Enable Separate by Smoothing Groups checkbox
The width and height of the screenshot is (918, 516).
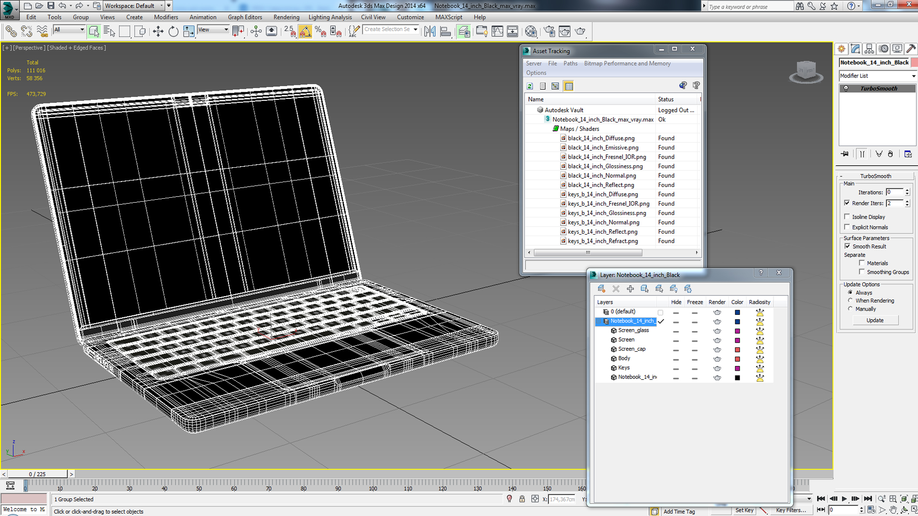click(862, 272)
